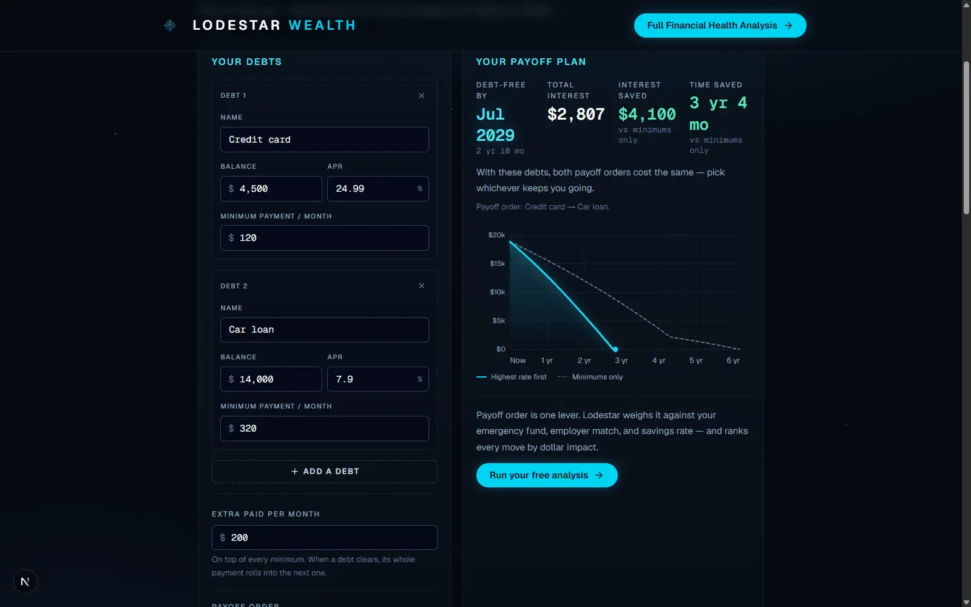Click the 2 yr 10 mo duration text
This screenshot has width=971, height=607.
click(x=500, y=151)
